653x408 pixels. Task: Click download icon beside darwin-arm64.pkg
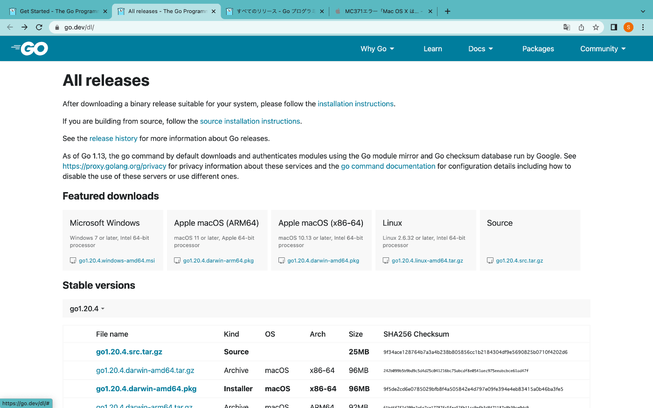tap(177, 261)
